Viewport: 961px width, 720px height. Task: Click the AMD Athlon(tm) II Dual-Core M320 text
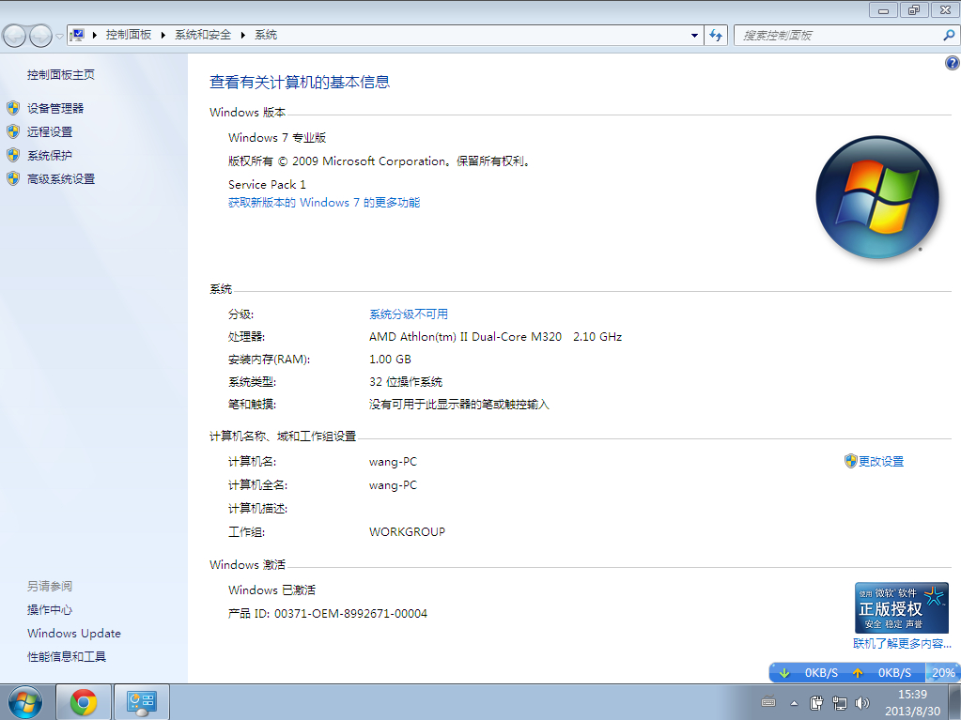tap(465, 337)
